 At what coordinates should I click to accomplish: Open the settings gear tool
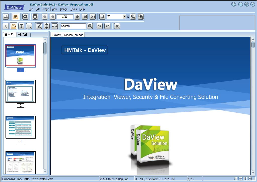point(25,17)
